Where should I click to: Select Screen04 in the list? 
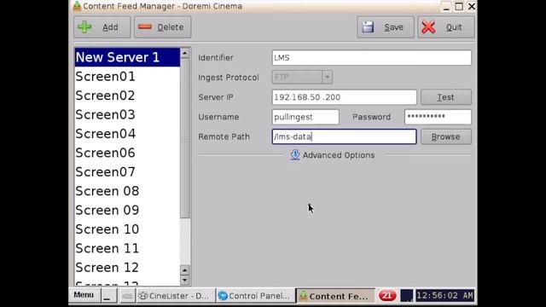point(127,134)
